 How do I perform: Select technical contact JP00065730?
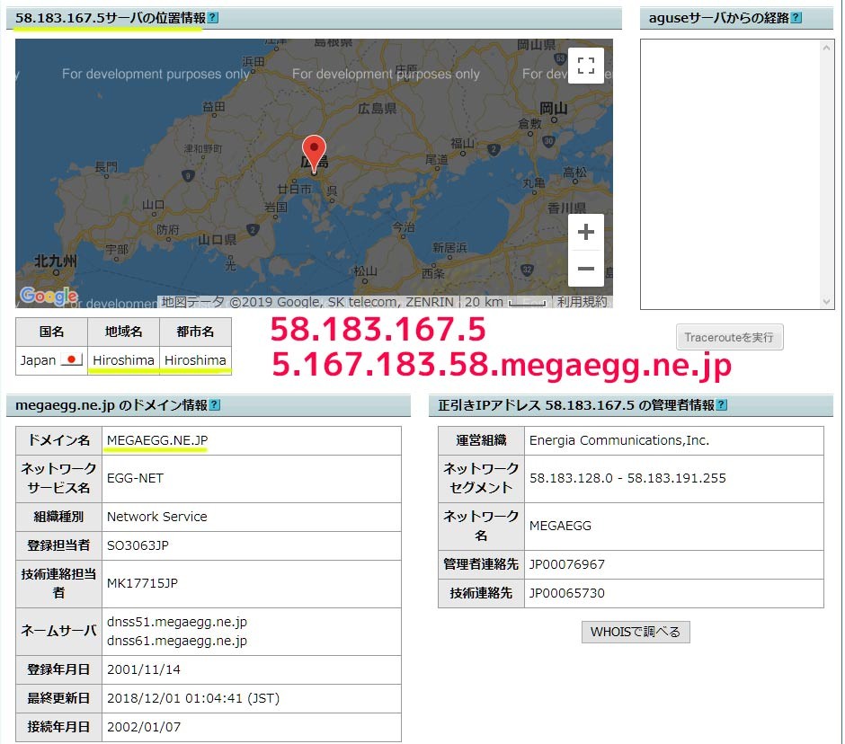point(567,593)
